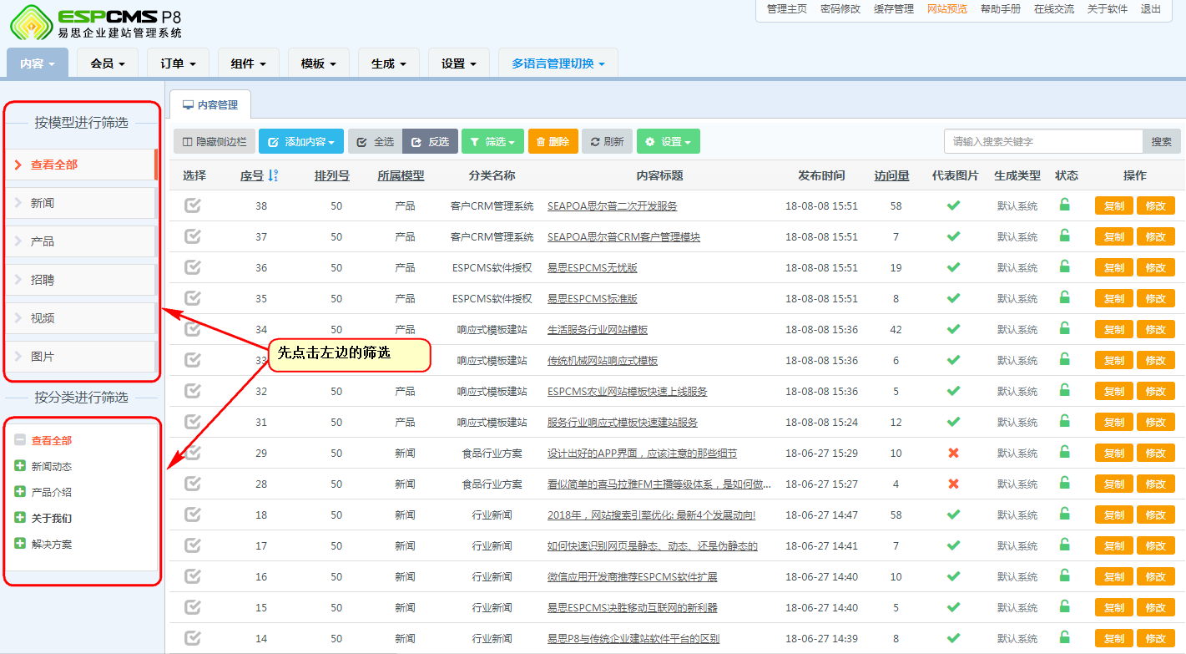The image size is (1186, 654).
Task: Open the 组件 top menu
Action: click(248, 63)
